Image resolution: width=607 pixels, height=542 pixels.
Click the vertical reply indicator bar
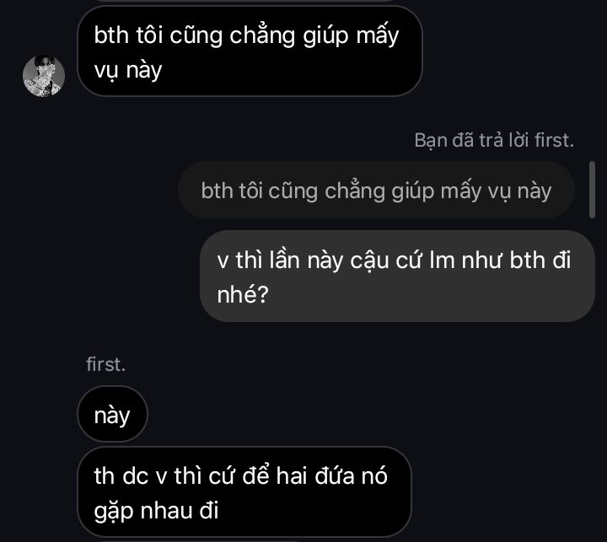[x=592, y=190]
